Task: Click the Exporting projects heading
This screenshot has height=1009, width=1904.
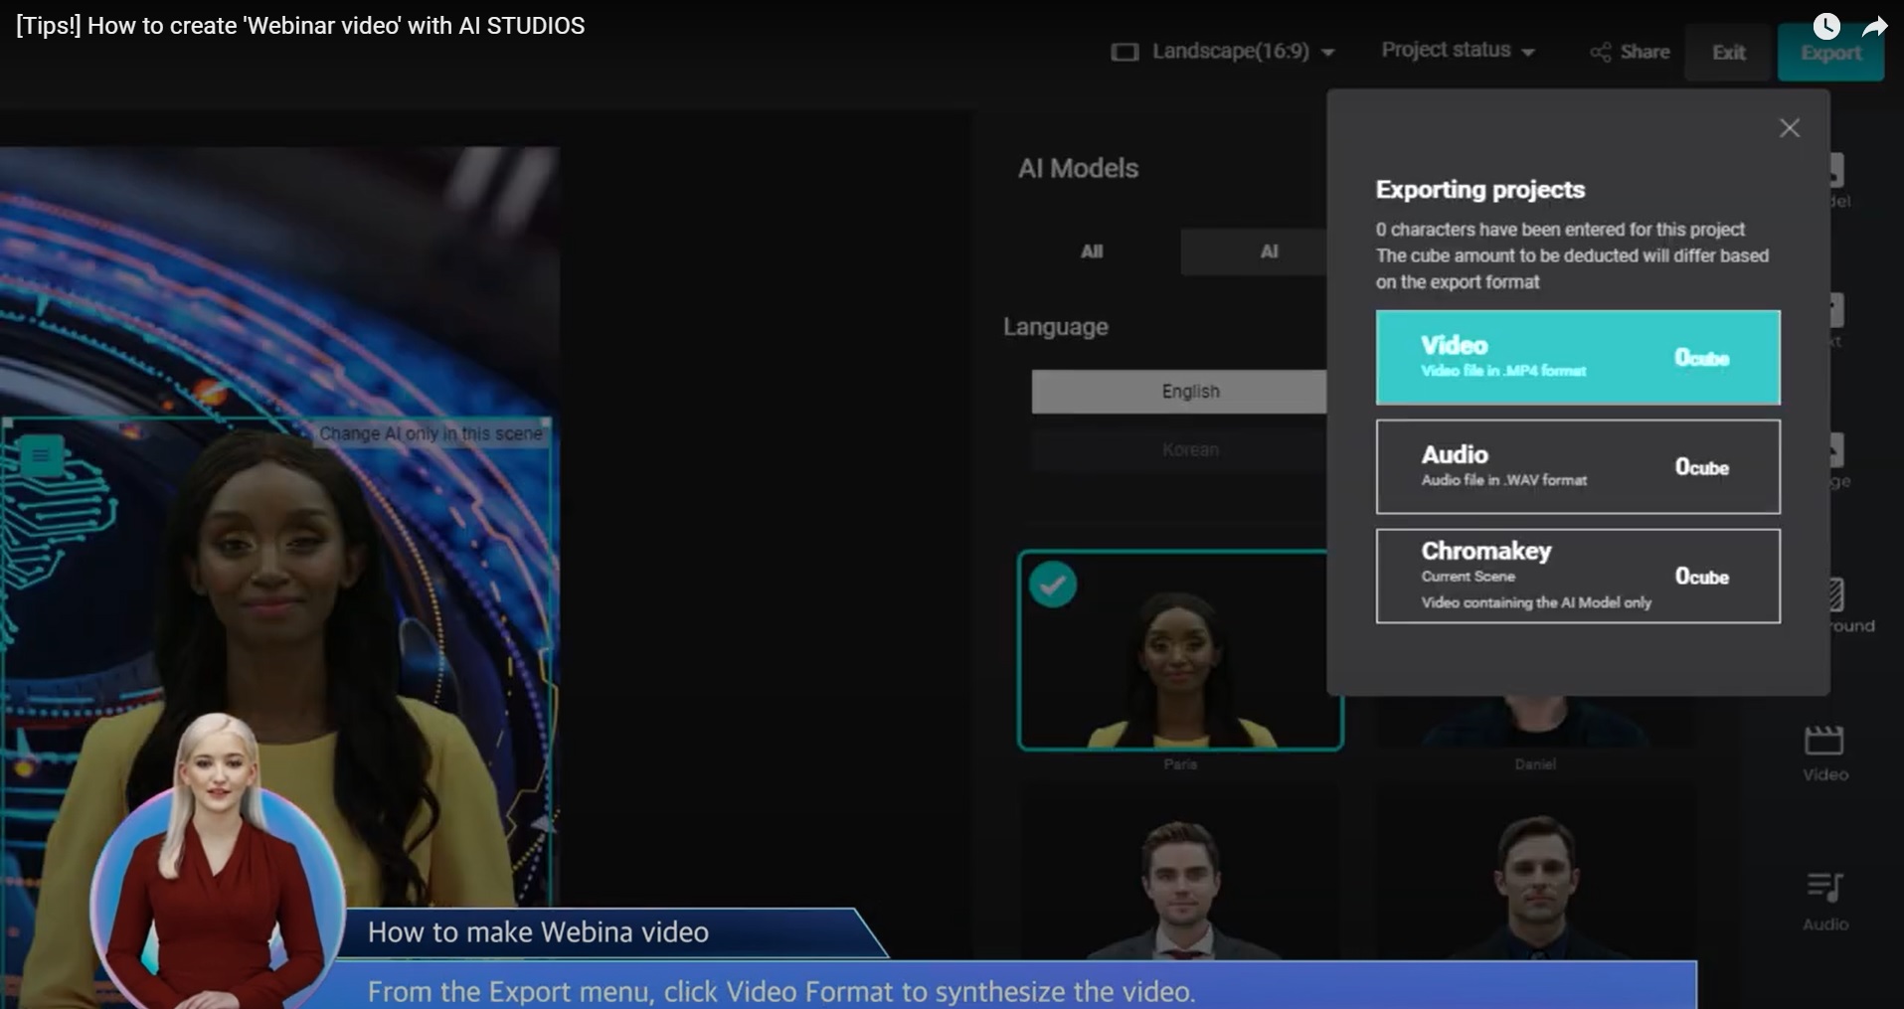Action: pos(1479,190)
